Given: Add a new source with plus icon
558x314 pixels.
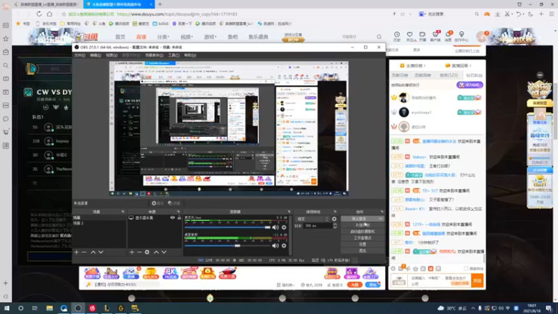Looking at the screenshot, I should tap(132, 252).
